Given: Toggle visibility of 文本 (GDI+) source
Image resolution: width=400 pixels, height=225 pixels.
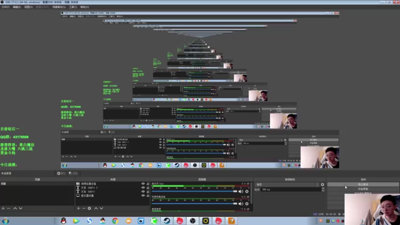Looking at the screenshot, I should click(143, 191).
